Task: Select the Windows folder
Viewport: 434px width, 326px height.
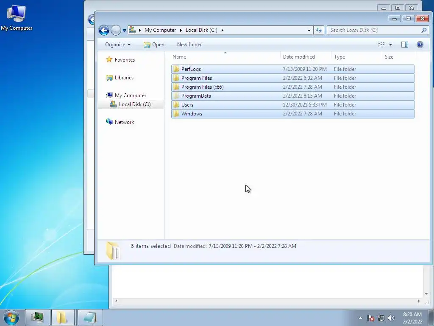Action: [x=293, y=113]
